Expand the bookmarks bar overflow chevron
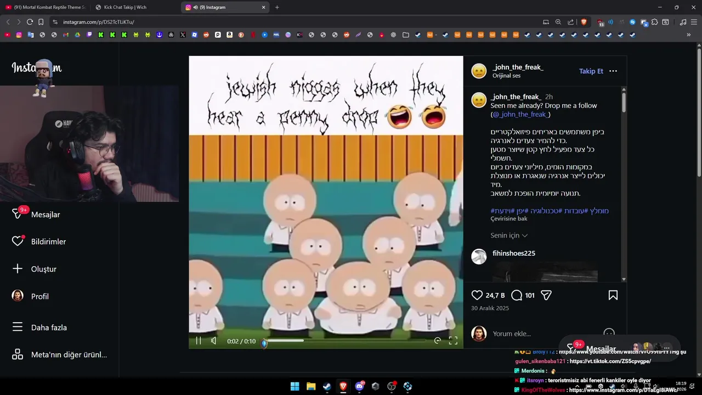 click(x=689, y=35)
